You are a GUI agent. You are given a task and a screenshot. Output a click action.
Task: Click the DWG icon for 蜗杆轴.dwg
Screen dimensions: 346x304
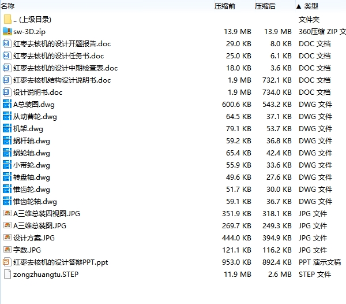click(7, 140)
